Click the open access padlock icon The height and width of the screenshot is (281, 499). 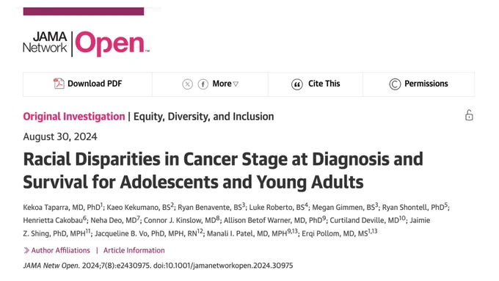click(x=469, y=115)
